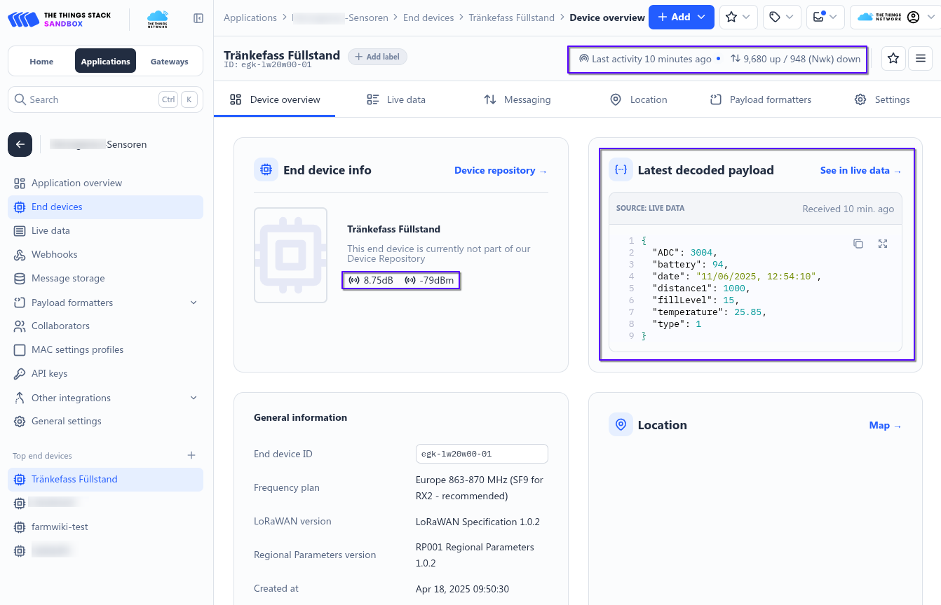941x605 pixels.
Task: Collapse the sidebar with the panel icon
Action: pos(198,18)
